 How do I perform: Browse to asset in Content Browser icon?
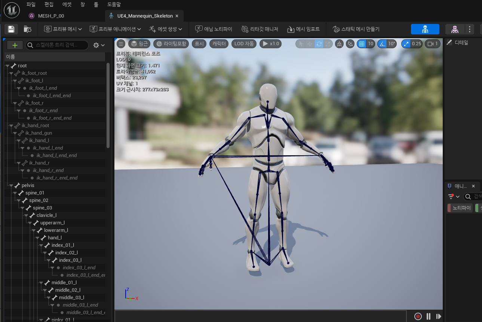click(x=27, y=29)
